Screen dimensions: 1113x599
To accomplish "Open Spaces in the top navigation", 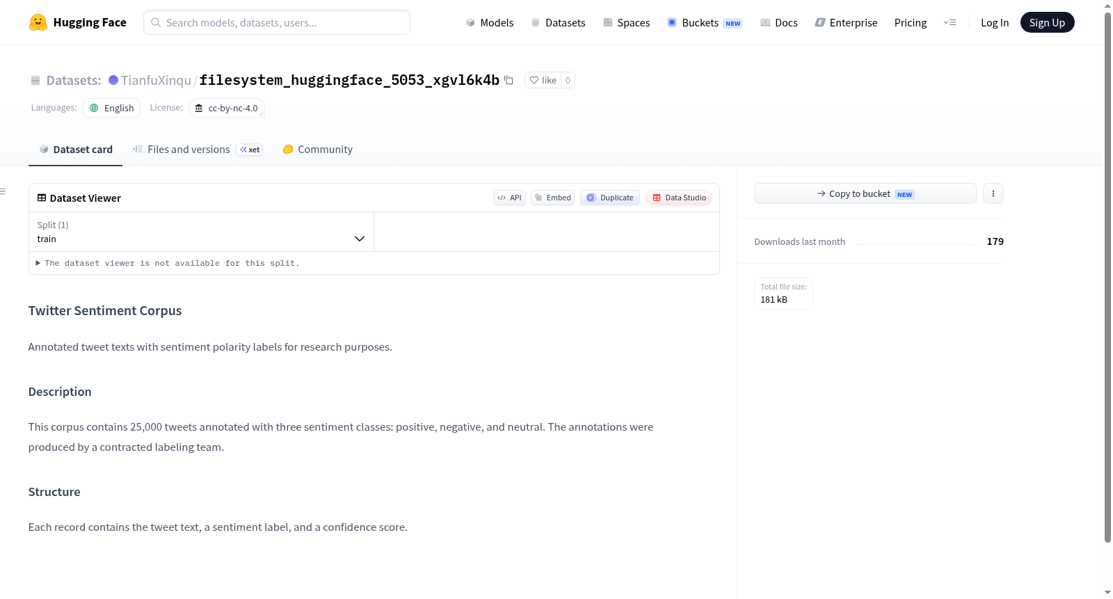I will click(x=626, y=22).
